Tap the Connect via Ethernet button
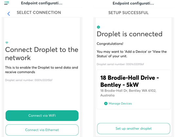The height and width of the screenshot is (137, 177). click(x=42, y=130)
